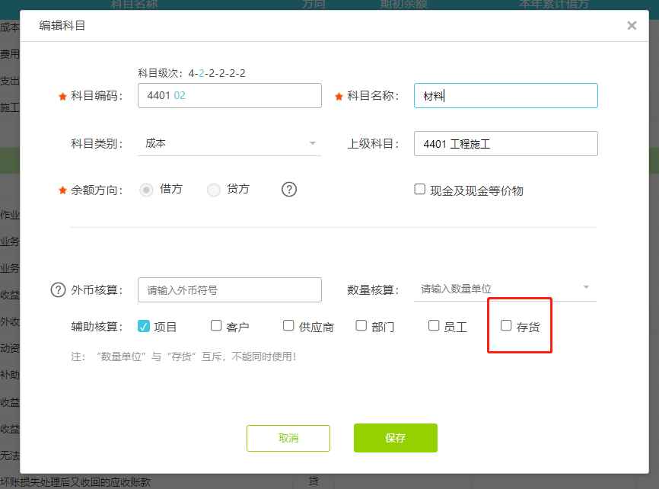Click the 科目编码 input field
The height and width of the screenshot is (489, 659).
point(229,96)
